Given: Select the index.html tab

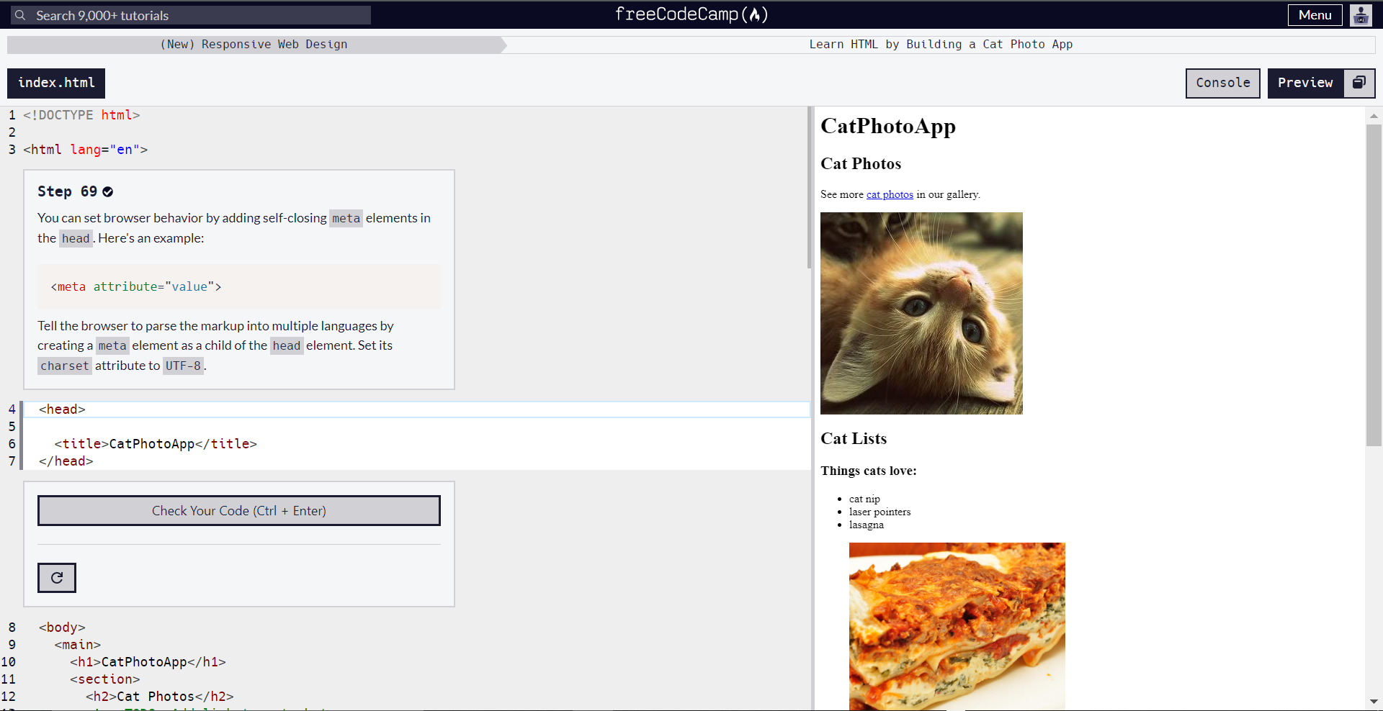Looking at the screenshot, I should click(56, 83).
